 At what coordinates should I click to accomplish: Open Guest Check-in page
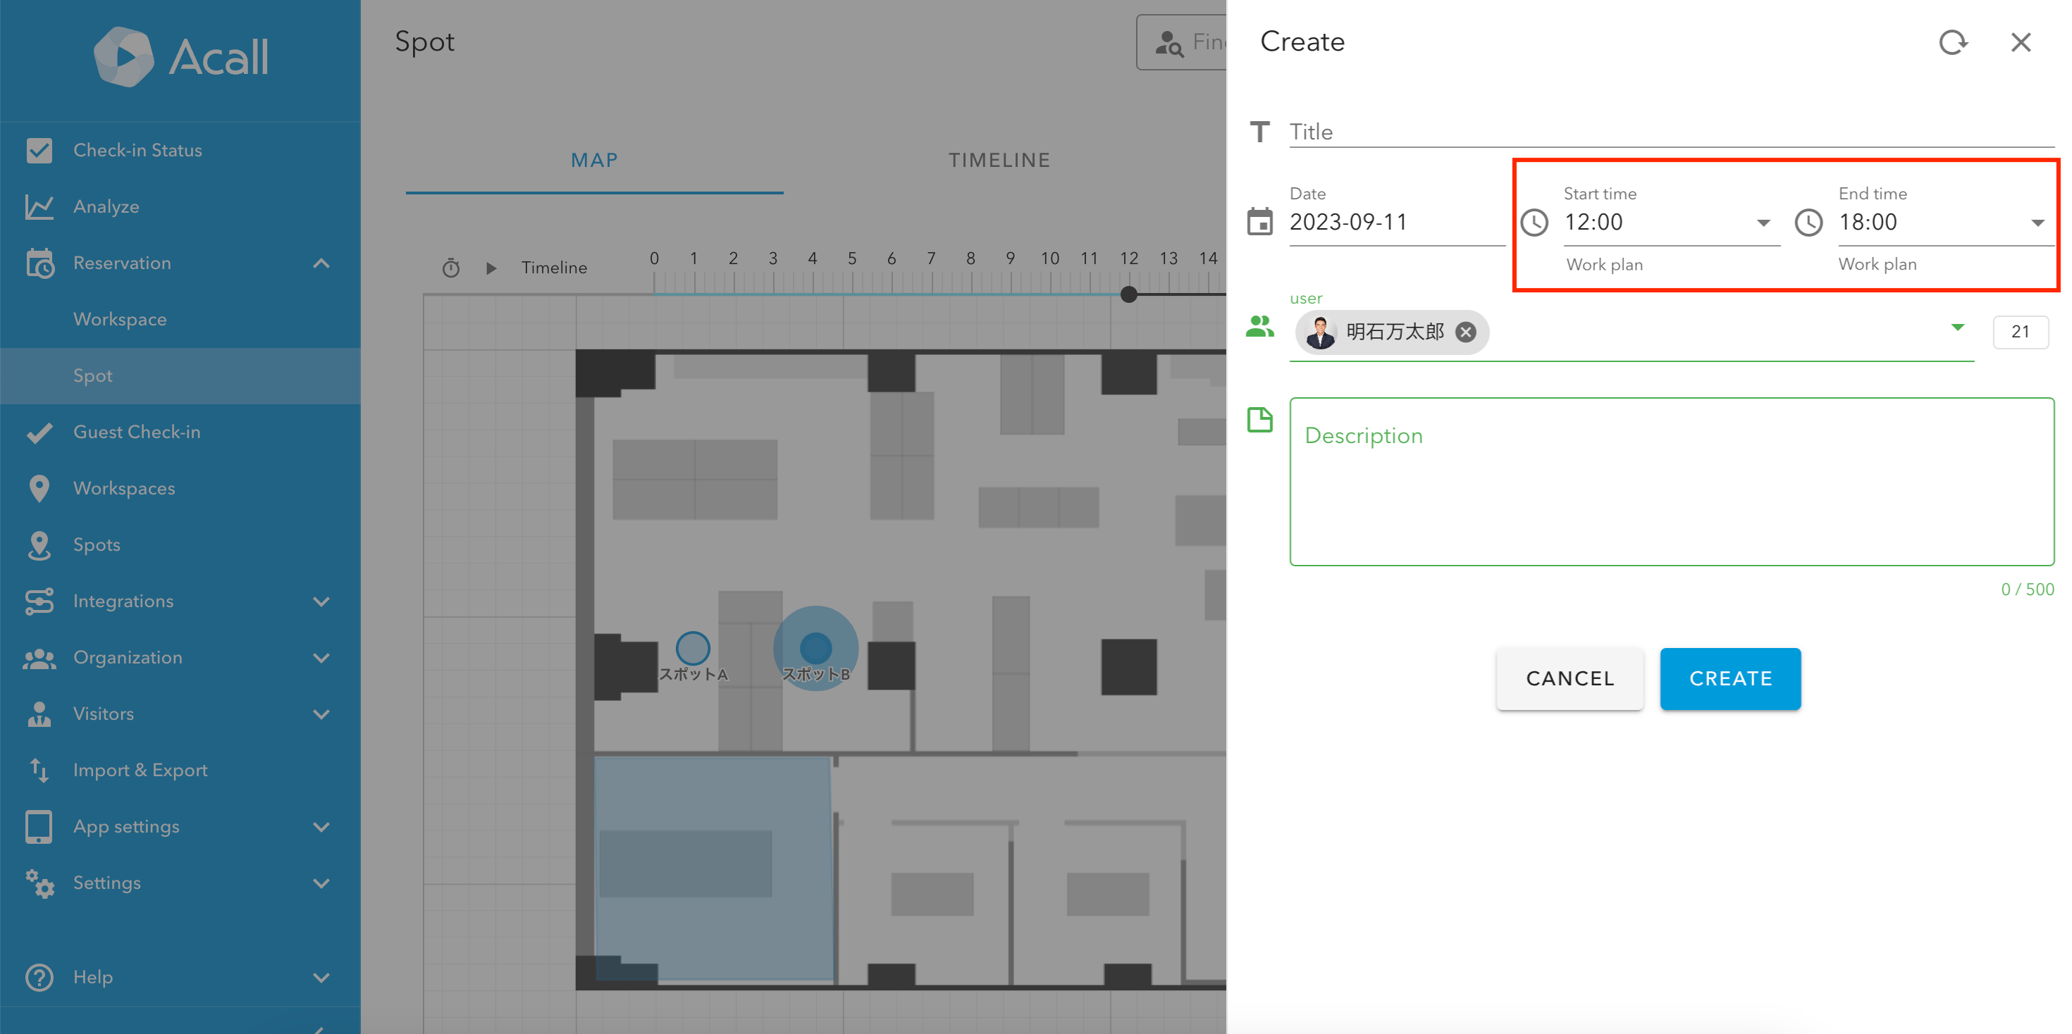coord(180,432)
